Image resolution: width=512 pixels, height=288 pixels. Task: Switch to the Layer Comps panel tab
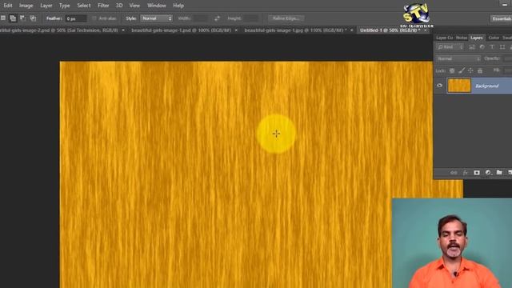tap(445, 38)
